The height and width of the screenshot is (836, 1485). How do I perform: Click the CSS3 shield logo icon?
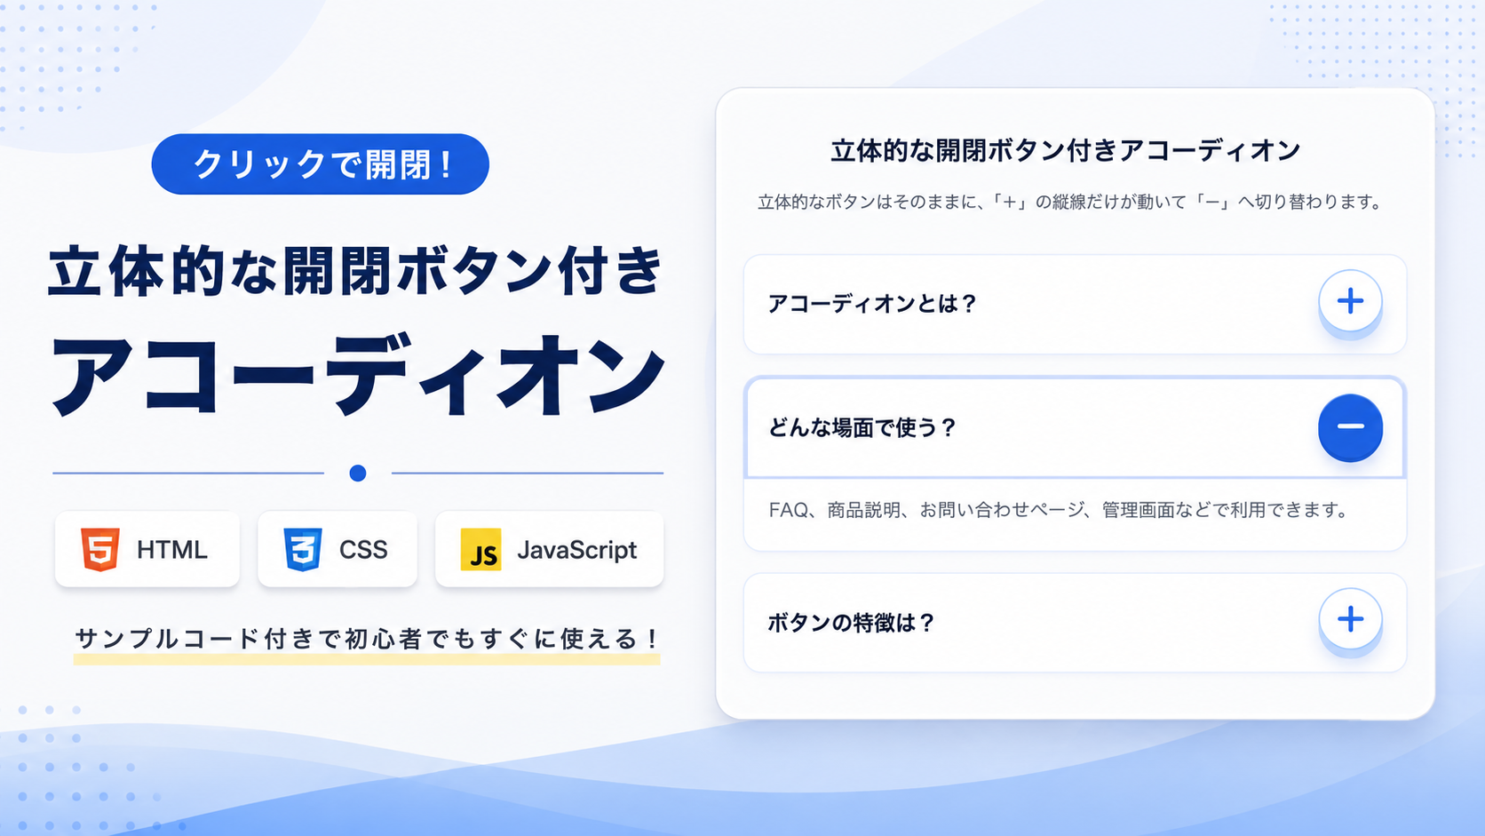[303, 549]
